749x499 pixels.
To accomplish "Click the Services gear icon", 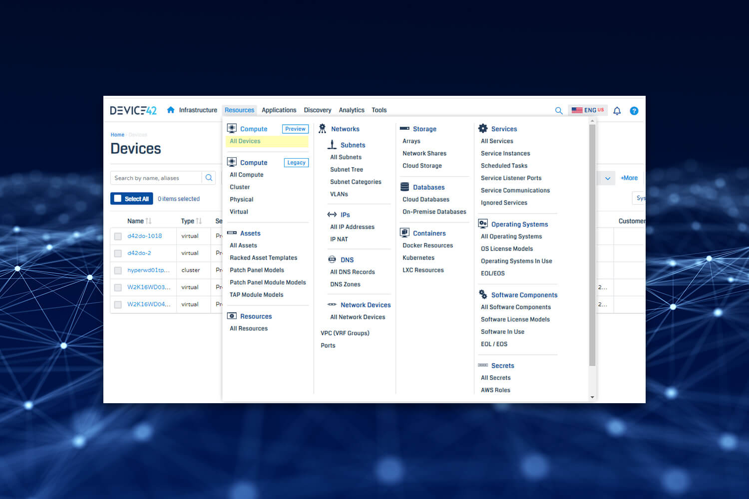I will 483,128.
